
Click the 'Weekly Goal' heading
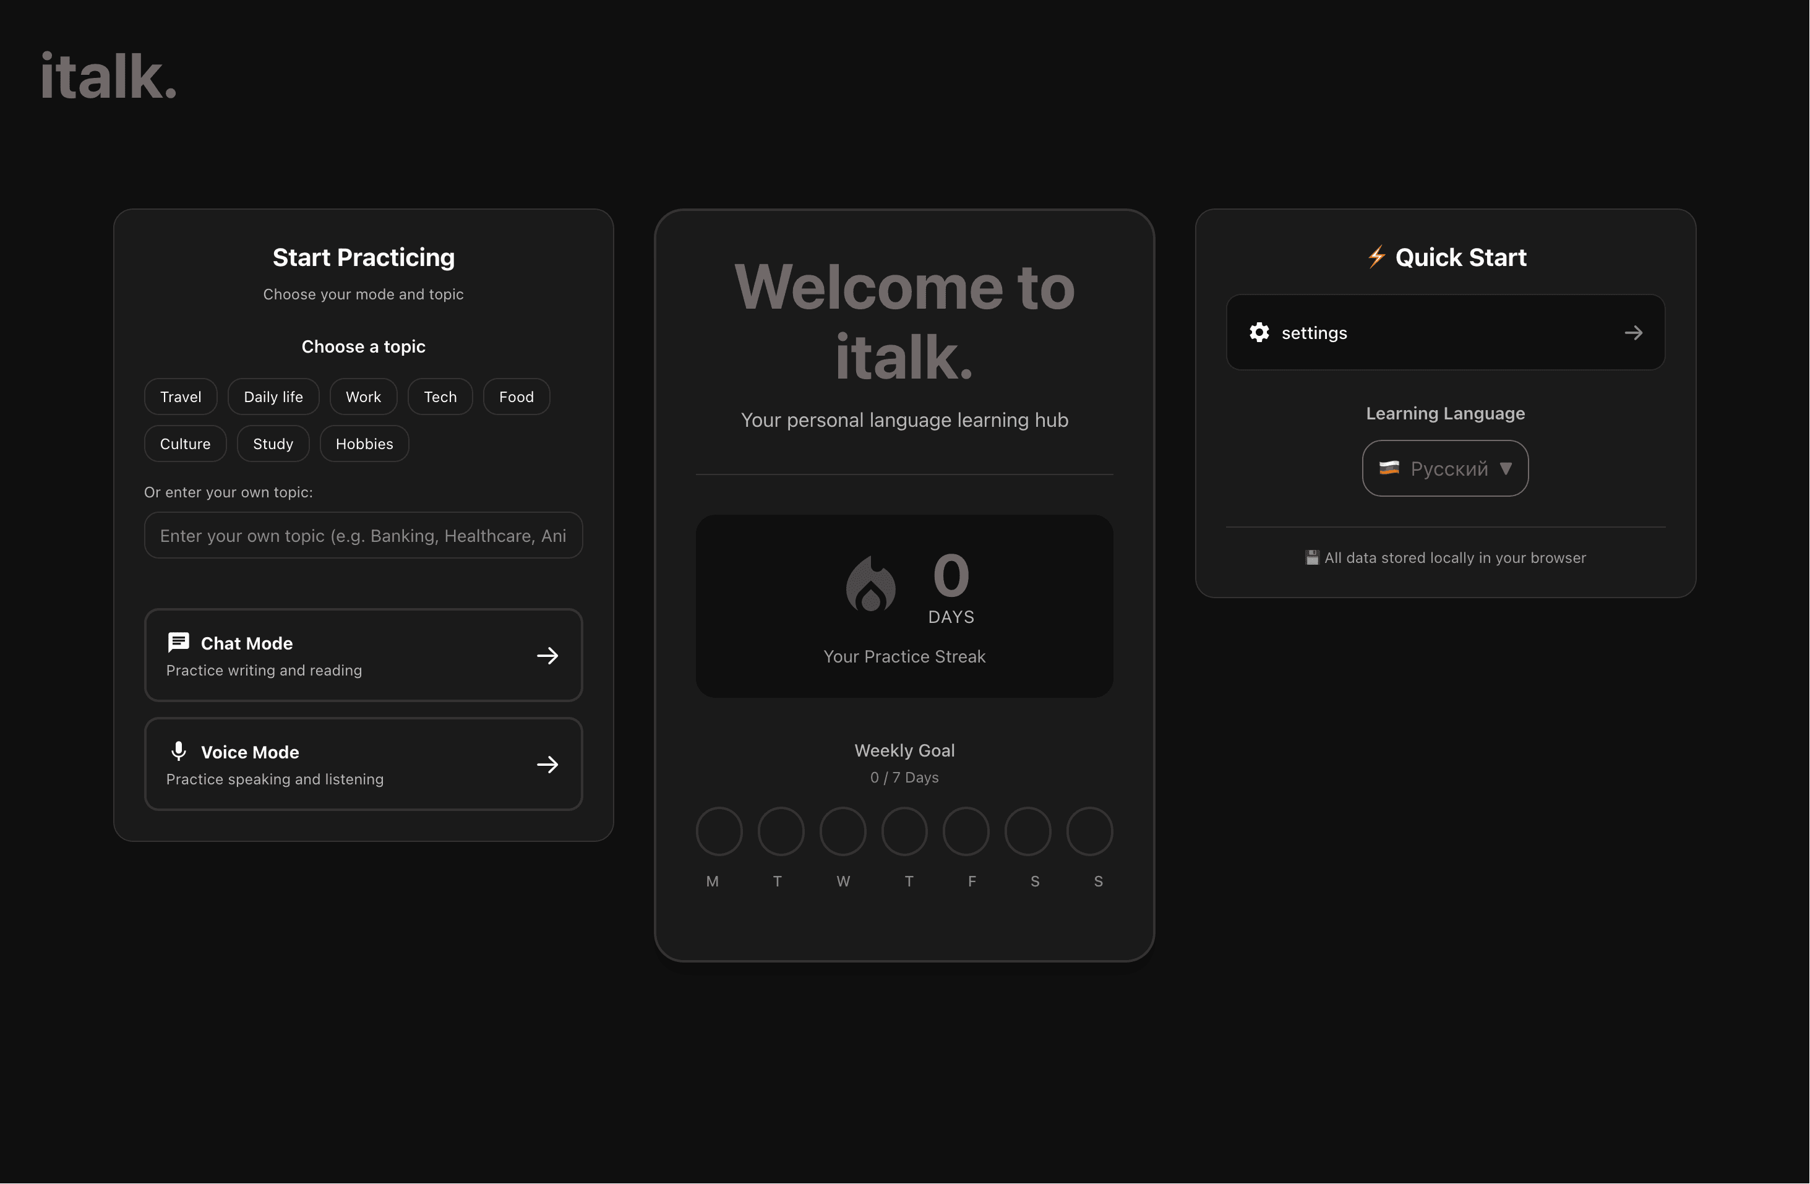pyautogui.click(x=904, y=752)
